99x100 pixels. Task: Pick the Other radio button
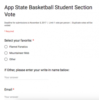point(6,59)
